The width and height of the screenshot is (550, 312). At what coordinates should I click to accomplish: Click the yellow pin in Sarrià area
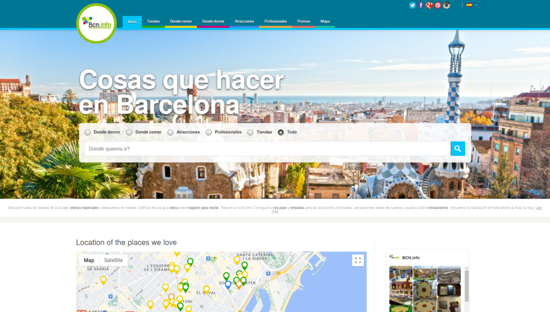[103, 280]
